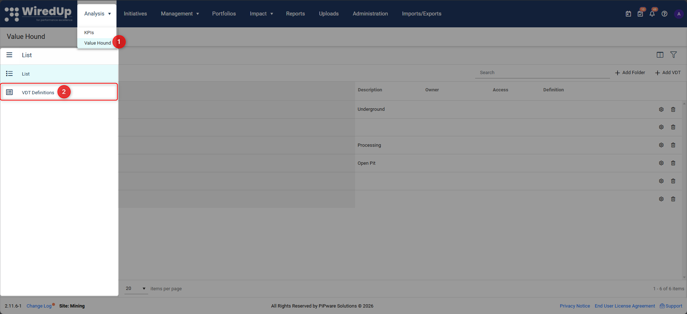Go to Uploads
The width and height of the screenshot is (687, 314).
(x=329, y=14)
